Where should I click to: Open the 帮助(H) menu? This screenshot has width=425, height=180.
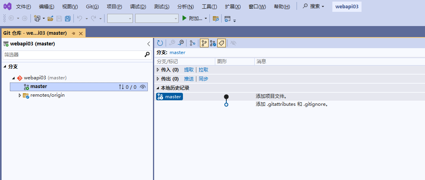click(x=282, y=7)
